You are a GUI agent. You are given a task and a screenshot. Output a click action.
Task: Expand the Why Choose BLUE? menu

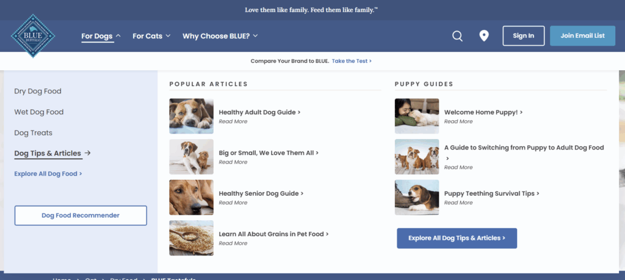220,36
